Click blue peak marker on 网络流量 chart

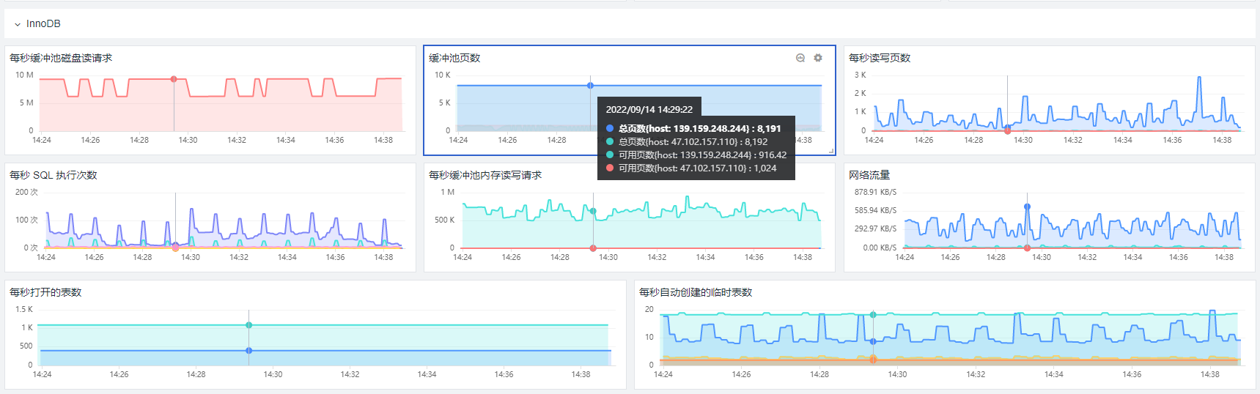(x=1027, y=207)
